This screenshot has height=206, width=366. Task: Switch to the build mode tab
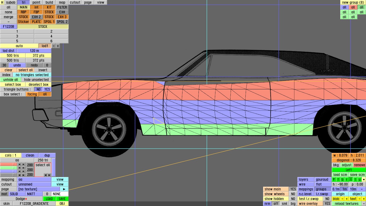pyautogui.click(x=49, y=2)
